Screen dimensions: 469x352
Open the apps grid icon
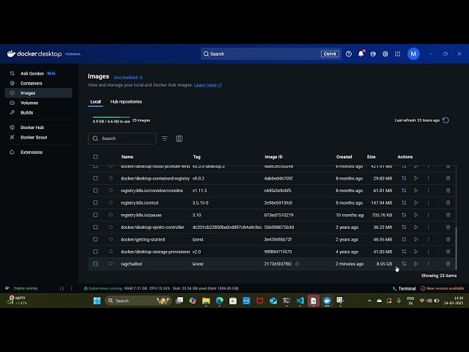tap(397, 54)
